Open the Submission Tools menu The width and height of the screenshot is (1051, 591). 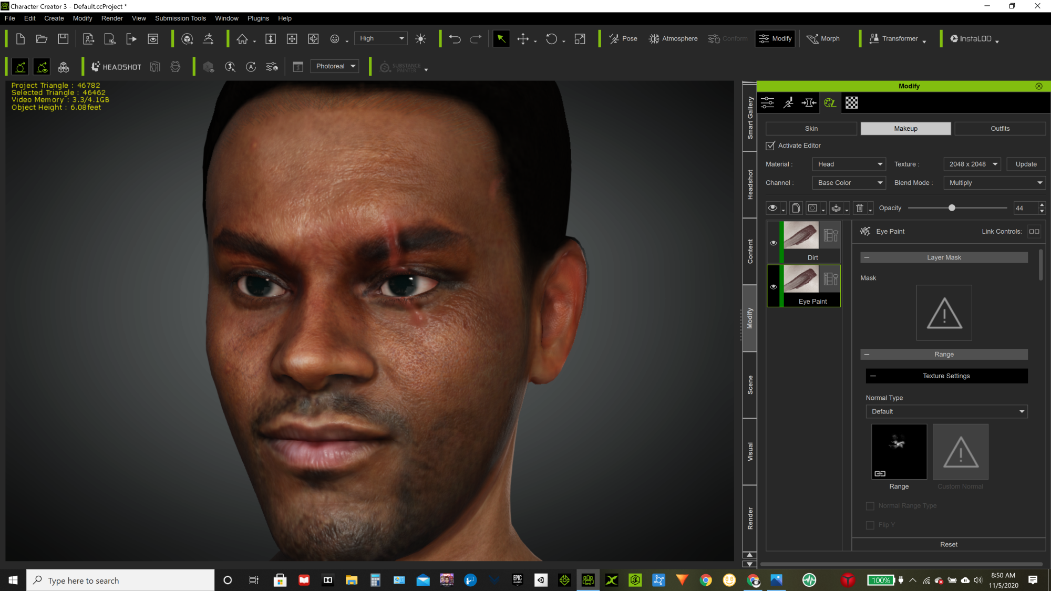tap(180, 18)
